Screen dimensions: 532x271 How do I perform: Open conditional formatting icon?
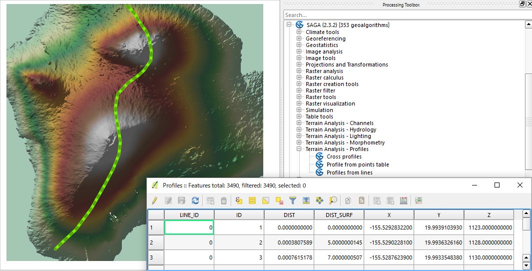click(x=418, y=200)
